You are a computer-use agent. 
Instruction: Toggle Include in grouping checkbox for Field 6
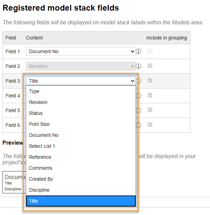click(x=150, y=124)
